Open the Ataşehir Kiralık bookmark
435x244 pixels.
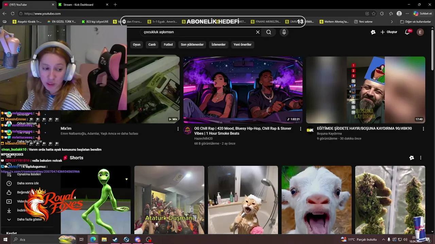click(27, 22)
